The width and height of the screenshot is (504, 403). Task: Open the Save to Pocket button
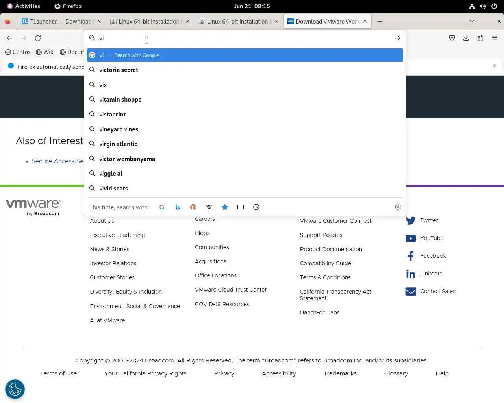(x=452, y=38)
